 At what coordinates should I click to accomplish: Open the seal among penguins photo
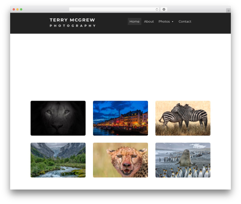tap(183, 160)
